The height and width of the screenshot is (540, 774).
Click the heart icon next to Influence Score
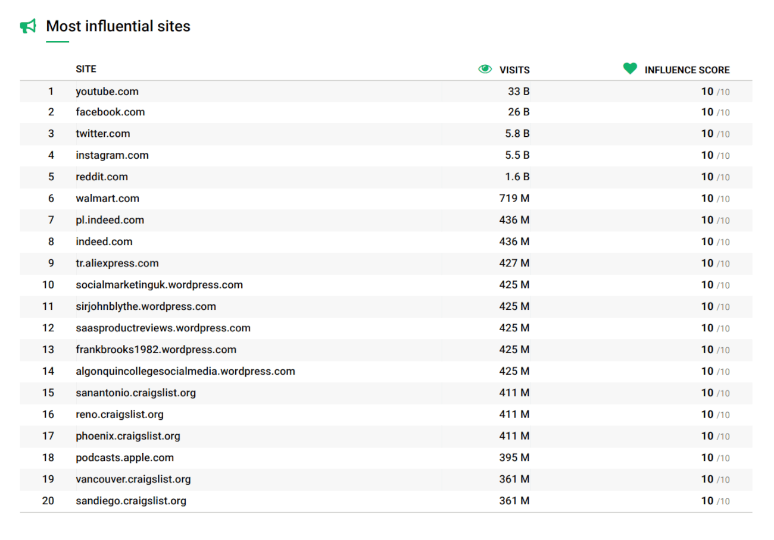(x=630, y=69)
